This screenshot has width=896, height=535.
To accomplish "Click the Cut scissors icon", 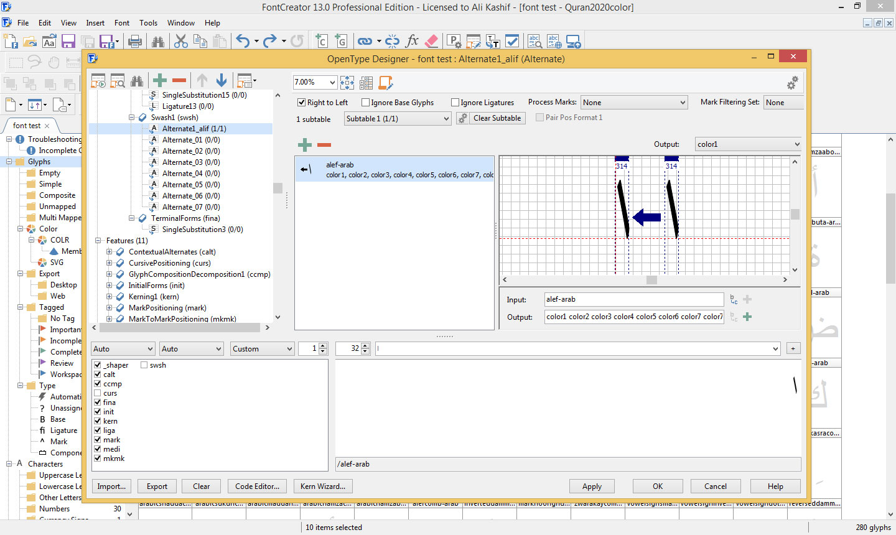I will coord(181,42).
